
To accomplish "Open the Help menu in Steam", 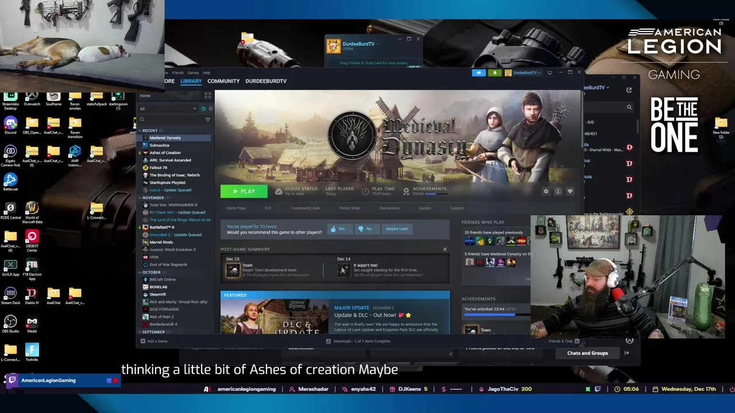I will pos(206,73).
